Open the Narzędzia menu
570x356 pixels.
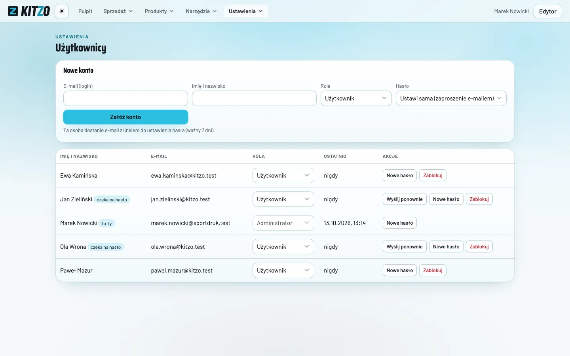coord(201,11)
